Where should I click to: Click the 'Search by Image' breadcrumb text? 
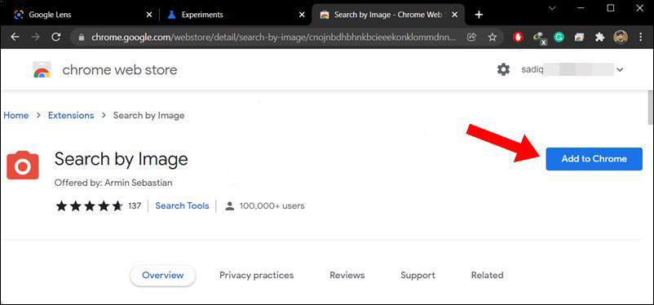tap(148, 116)
